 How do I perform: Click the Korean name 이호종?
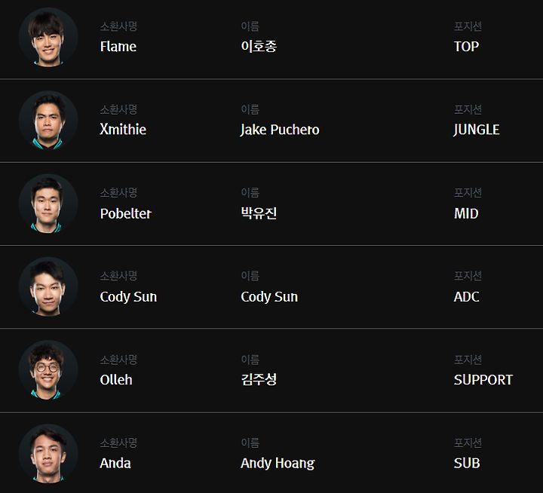pyautogui.click(x=259, y=47)
